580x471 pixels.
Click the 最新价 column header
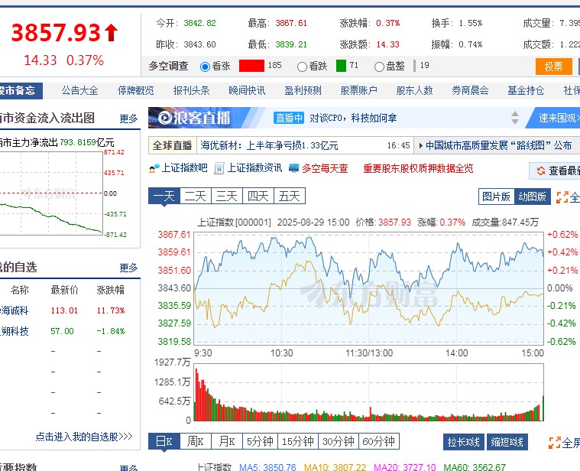64,290
